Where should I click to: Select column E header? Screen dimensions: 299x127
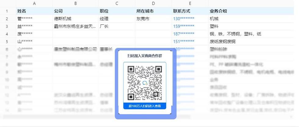click(190, 4)
